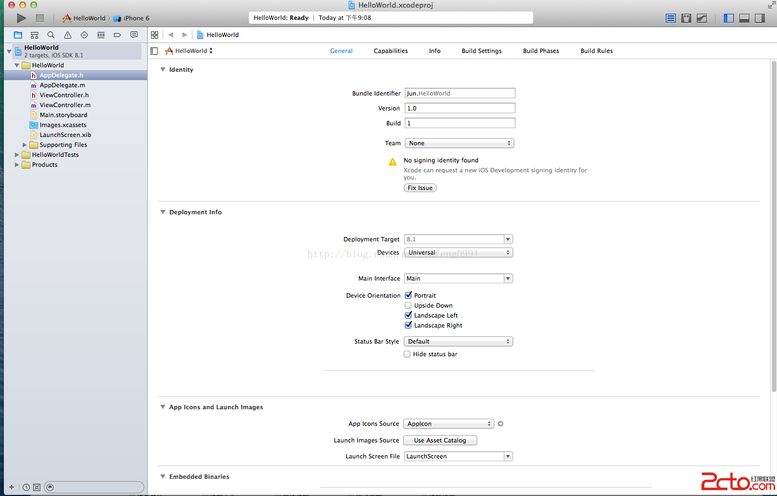
Task: Click the Fix Issue button
Action: 420,188
